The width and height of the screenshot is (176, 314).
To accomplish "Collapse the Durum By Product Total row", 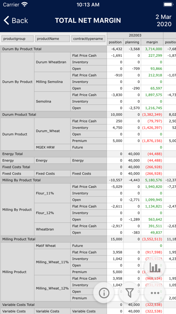I will click(54, 49).
